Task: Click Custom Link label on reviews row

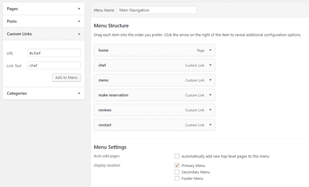Action: [x=195, y=110]
